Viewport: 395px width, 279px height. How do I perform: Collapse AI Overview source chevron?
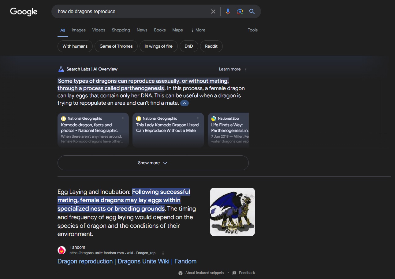[x=184, y=103]
